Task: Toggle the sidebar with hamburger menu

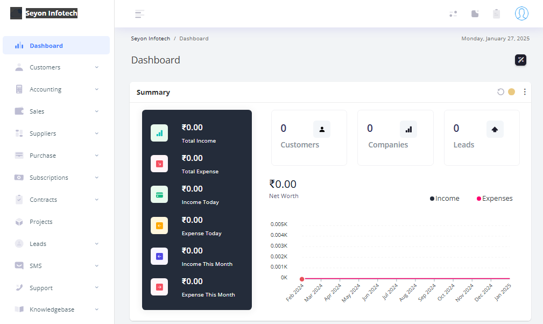Action: 139,14
